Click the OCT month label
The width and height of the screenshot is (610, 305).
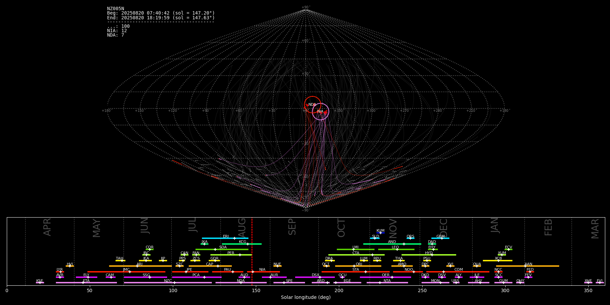point(341,228)
